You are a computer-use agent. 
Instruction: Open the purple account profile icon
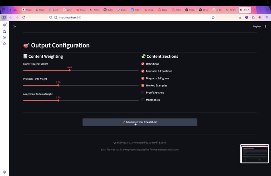click(x=247, y=17)
